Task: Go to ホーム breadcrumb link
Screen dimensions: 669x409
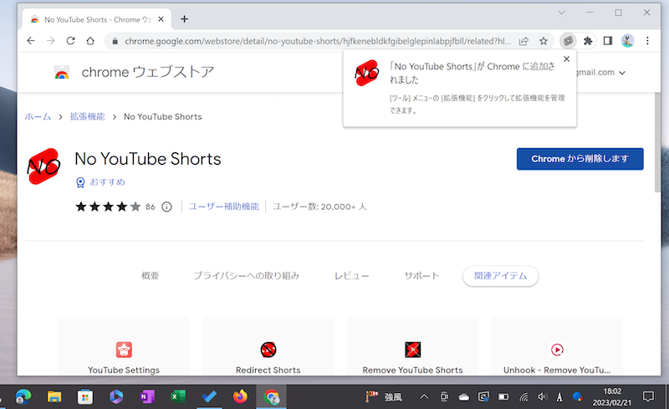Action: pyautogui.click(x=38, y=116)
